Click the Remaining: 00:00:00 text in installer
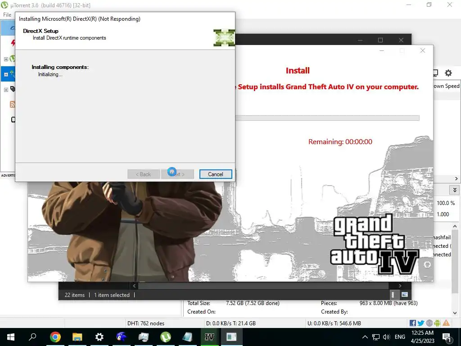The width and height of the screenshot is (461, 346). [x=340, y=142]
